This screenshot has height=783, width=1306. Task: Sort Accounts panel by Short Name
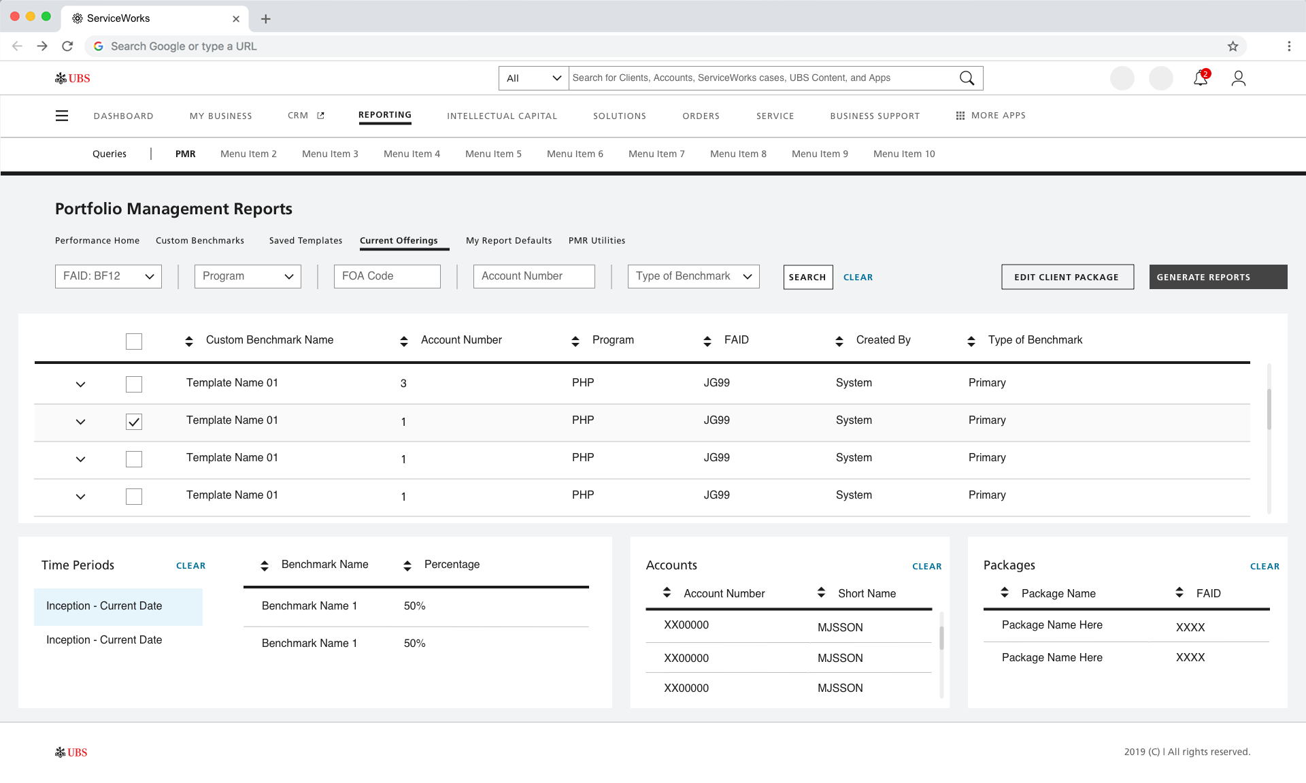[821, 593]
